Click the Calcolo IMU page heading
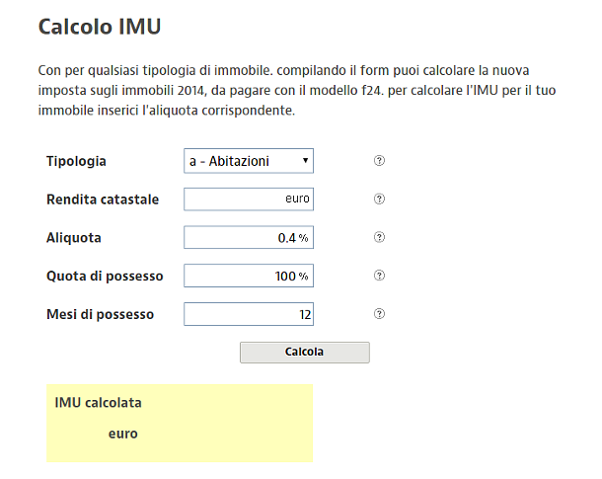The height and width of the screenshot is (479, 602). pyautogui.click(x=99, y=27)
